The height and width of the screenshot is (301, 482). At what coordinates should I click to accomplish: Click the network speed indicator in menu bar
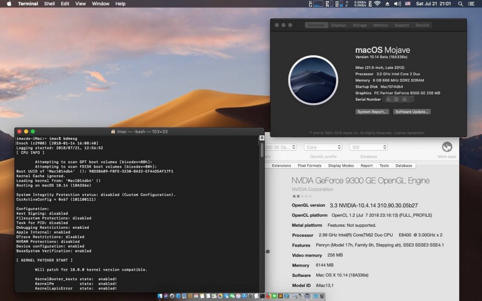pyautogui.click(x=360, y=4)
